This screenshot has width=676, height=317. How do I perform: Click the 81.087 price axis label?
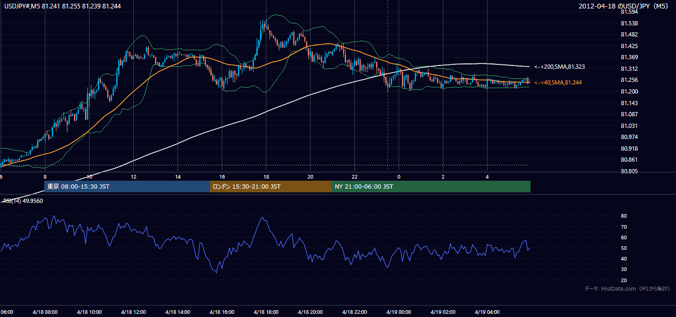point(629,114)
